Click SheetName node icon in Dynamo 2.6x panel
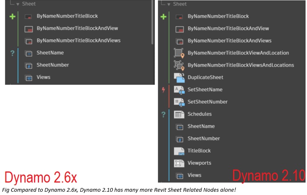The width and height of the screenshot is (307, 195). (29, 54)
